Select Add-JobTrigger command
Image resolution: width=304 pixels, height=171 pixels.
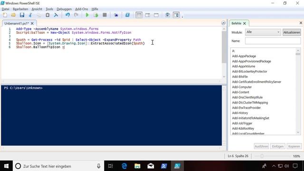tap(242, 123)
